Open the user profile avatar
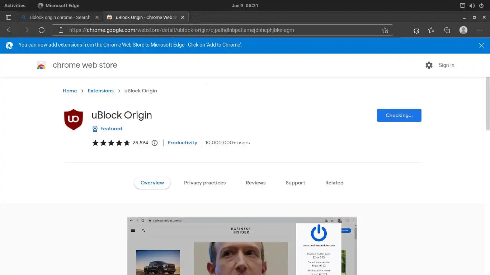The width and height of the screenshot is (490, 275). coord(463,30)
